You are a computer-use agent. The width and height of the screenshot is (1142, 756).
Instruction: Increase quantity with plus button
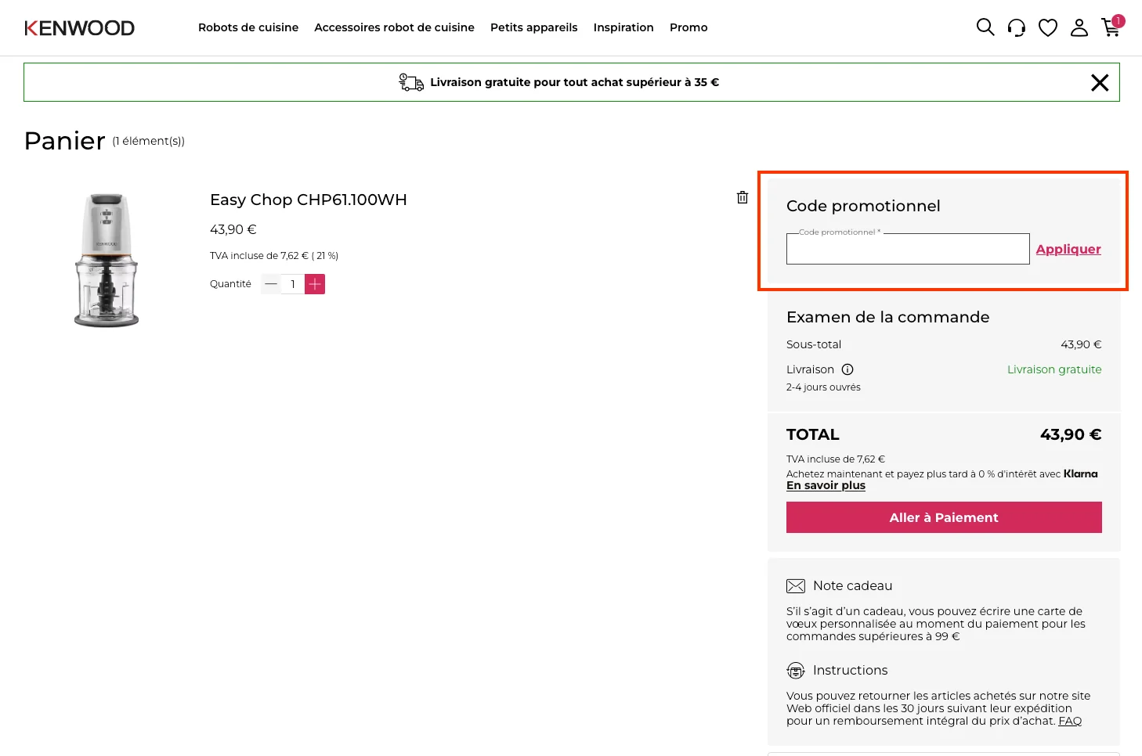pos(315,284)
